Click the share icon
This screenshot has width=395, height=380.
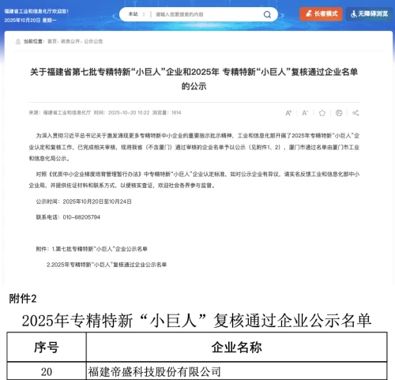point(355,113)
